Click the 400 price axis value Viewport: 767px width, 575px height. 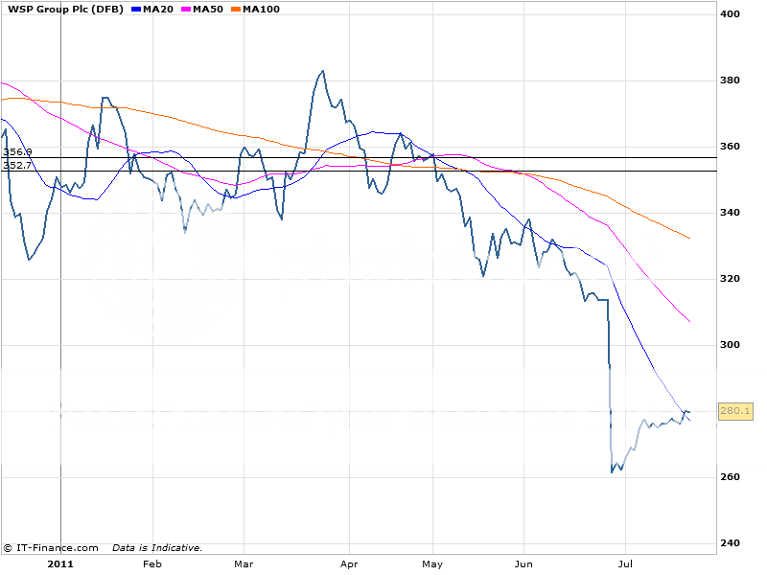pyautogui.click(x=728, y=14)
